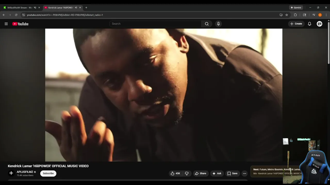Click the video title text
This screenshot has height=185, width=330.
click(x=48, y=166)
